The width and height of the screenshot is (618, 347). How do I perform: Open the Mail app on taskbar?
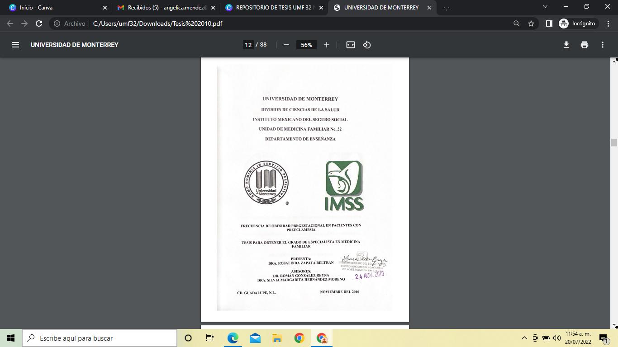[255, 338]
